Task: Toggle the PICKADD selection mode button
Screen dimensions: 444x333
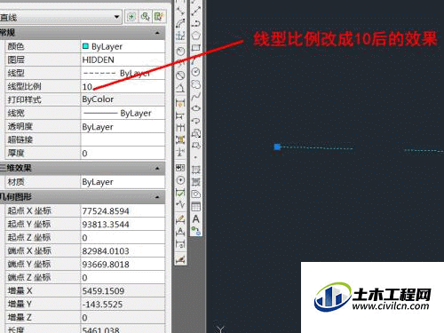Action: [131, 17]
